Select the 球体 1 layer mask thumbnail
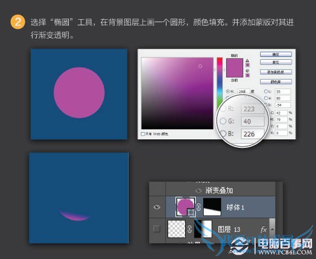Image resolution: width=316 pixels, height=259 pixels. [212, 207]
